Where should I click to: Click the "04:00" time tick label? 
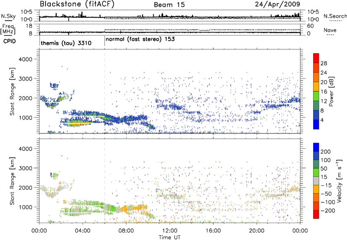pyautogui.click(x=82, y=231)
